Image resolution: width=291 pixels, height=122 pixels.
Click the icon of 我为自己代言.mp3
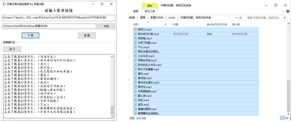coord(135,34)
